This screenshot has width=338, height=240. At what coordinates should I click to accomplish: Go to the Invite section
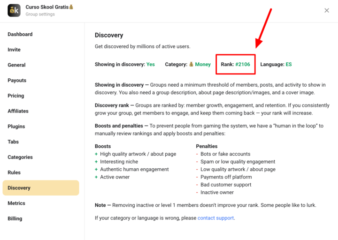coord(14,50)
